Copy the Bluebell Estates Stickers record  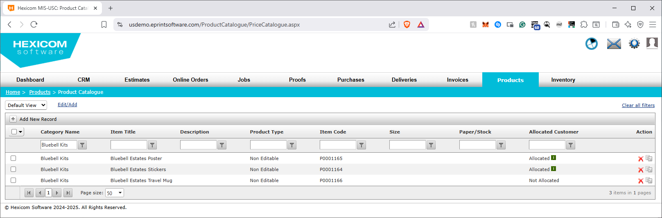point(649,169)
